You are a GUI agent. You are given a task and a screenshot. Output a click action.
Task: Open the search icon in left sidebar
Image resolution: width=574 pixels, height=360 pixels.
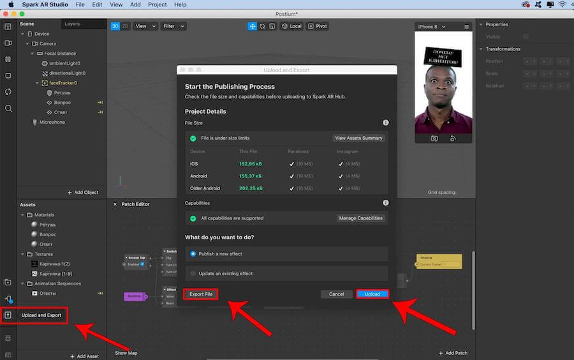[8, 109]
